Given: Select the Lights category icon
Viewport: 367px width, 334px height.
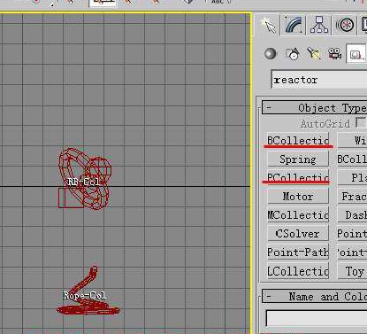Looking at the screenshot, I should 313,54.
